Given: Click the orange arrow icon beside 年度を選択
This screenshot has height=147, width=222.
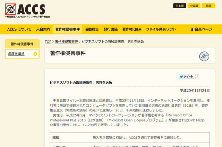Looking at the screenshot, I should [35, 54].
